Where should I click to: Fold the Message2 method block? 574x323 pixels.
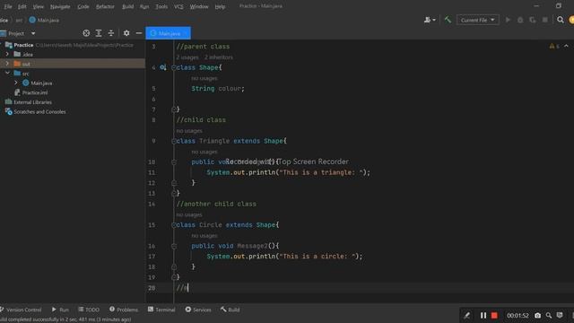pyautogui.click(x=174, y=246)
